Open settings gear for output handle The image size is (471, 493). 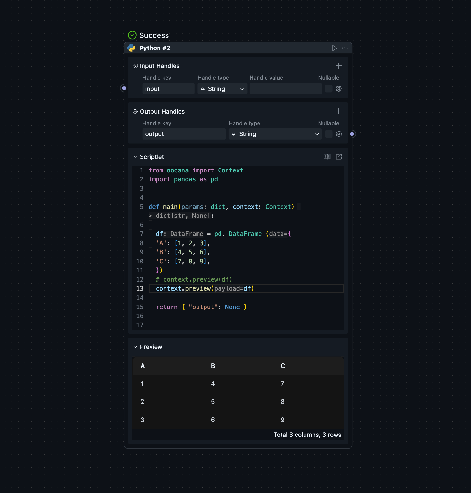[339, 134]
